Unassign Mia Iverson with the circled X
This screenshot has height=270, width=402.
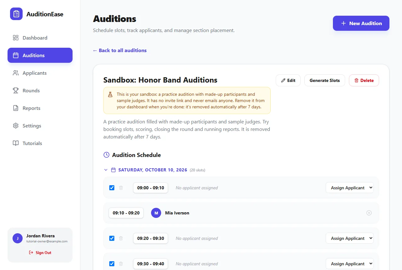click(x=369, y=213)
